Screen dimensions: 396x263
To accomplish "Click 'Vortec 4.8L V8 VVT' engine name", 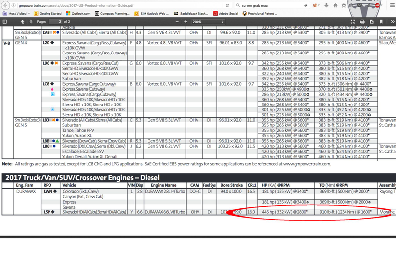I will pos(164,43).
